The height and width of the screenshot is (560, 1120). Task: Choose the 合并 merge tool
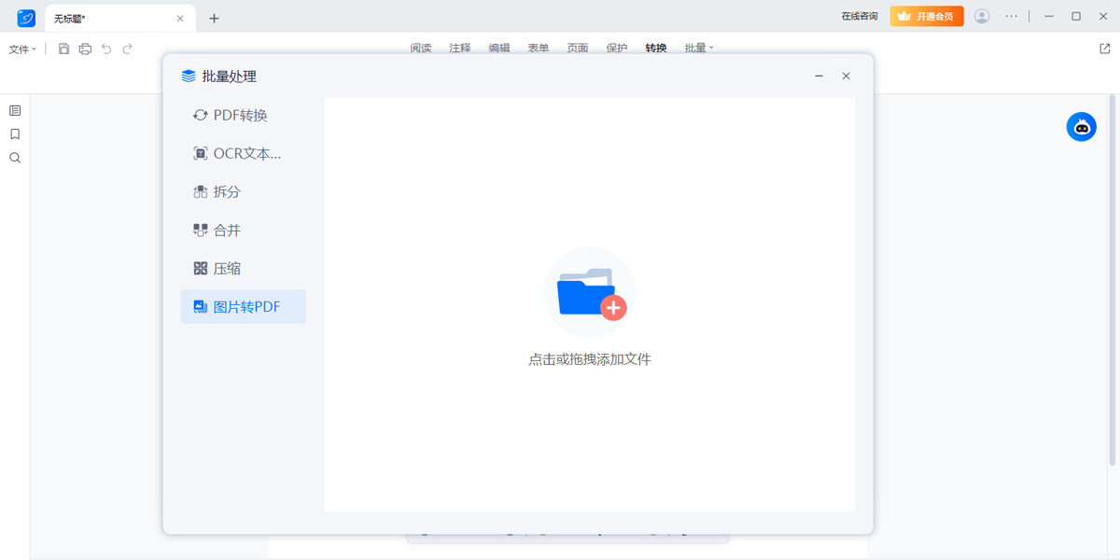click(229, 230)
